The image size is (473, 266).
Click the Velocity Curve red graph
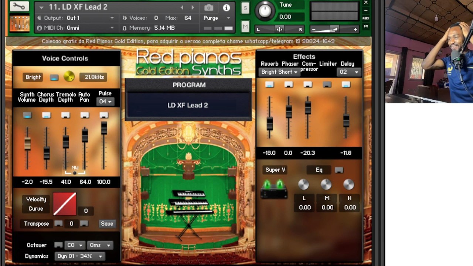tap(65, 204)
